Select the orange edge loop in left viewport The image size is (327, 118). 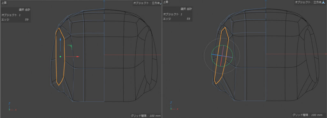point(60,57)
